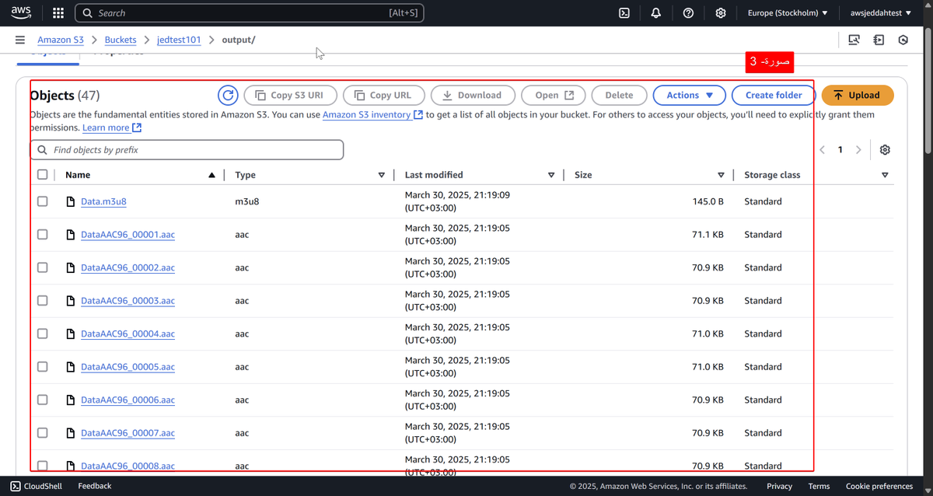The height and width of the screenshot is (496, 933).
Task: Click the Delete button
Action: coord(619,95)
